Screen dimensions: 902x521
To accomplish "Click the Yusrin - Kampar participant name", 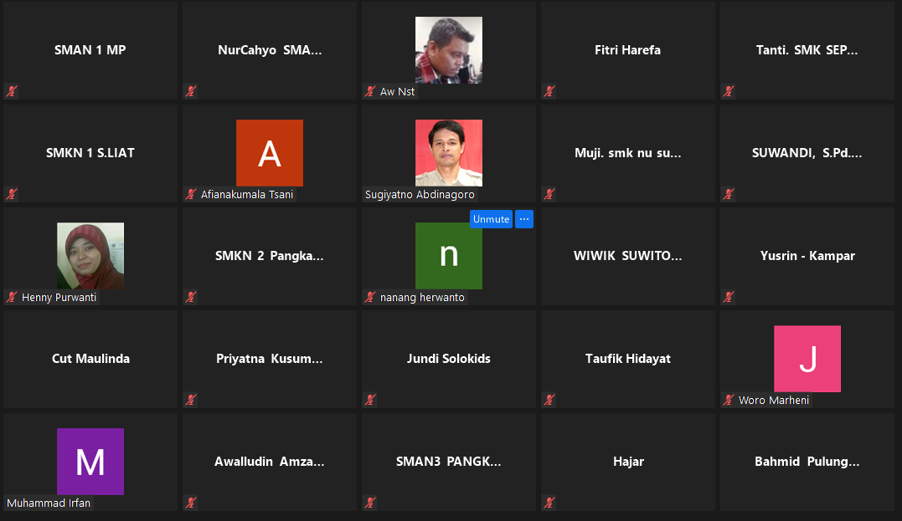I will (x=807, y=256).
